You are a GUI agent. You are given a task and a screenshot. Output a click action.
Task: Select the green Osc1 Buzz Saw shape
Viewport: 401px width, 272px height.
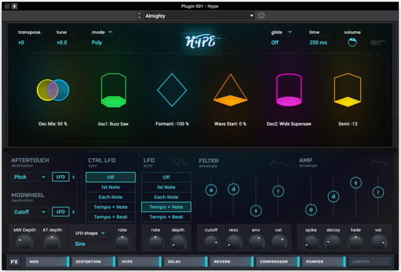point(113,90)
